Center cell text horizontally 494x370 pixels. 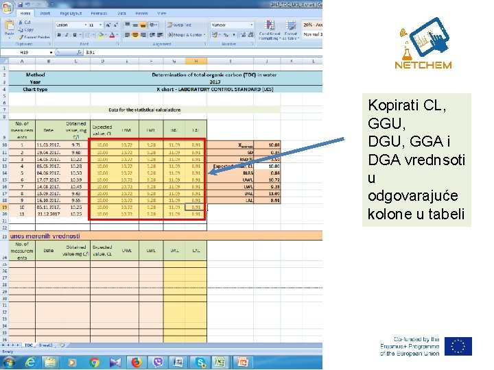tap(135, 35)
